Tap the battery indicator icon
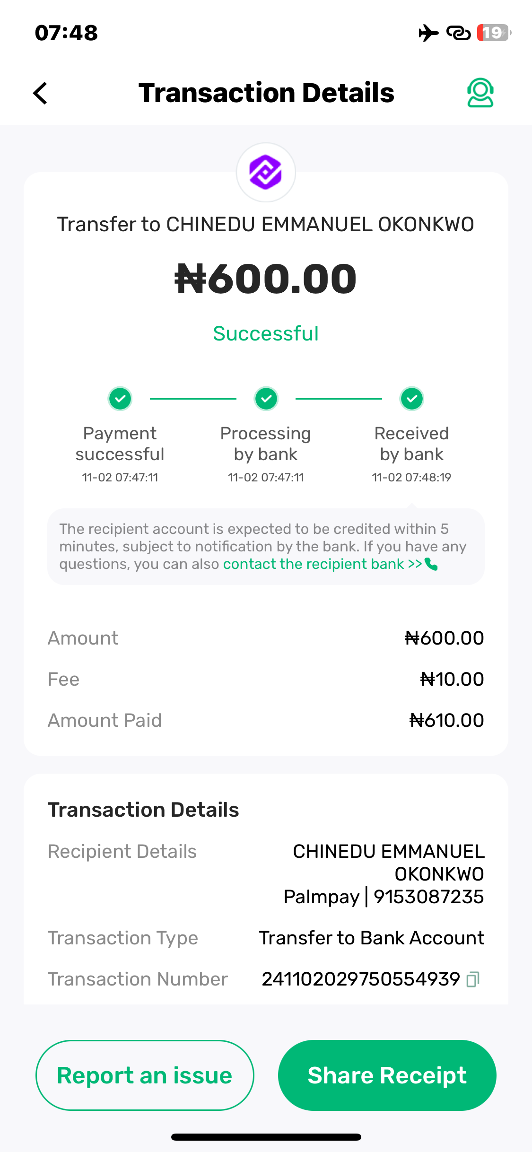This screenshot has width=532, height=1152. [x=493, y=33]
